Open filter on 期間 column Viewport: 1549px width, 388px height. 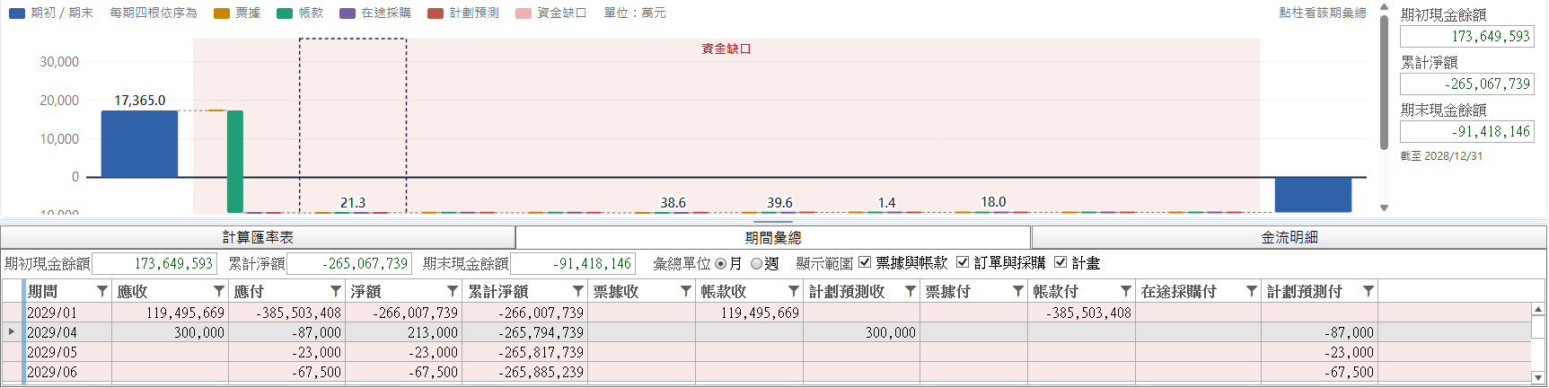coord(101,291)
